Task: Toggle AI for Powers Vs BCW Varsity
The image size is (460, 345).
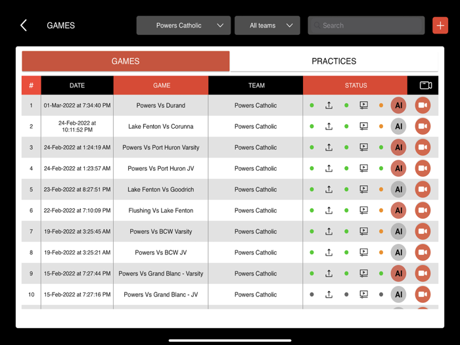Action: click(x=398, y=231)
